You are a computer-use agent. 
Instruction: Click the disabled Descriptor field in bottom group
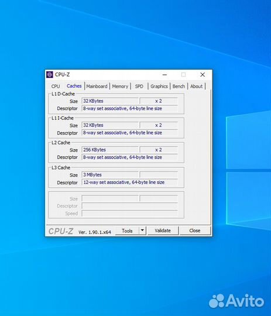(x=129, y=206)
